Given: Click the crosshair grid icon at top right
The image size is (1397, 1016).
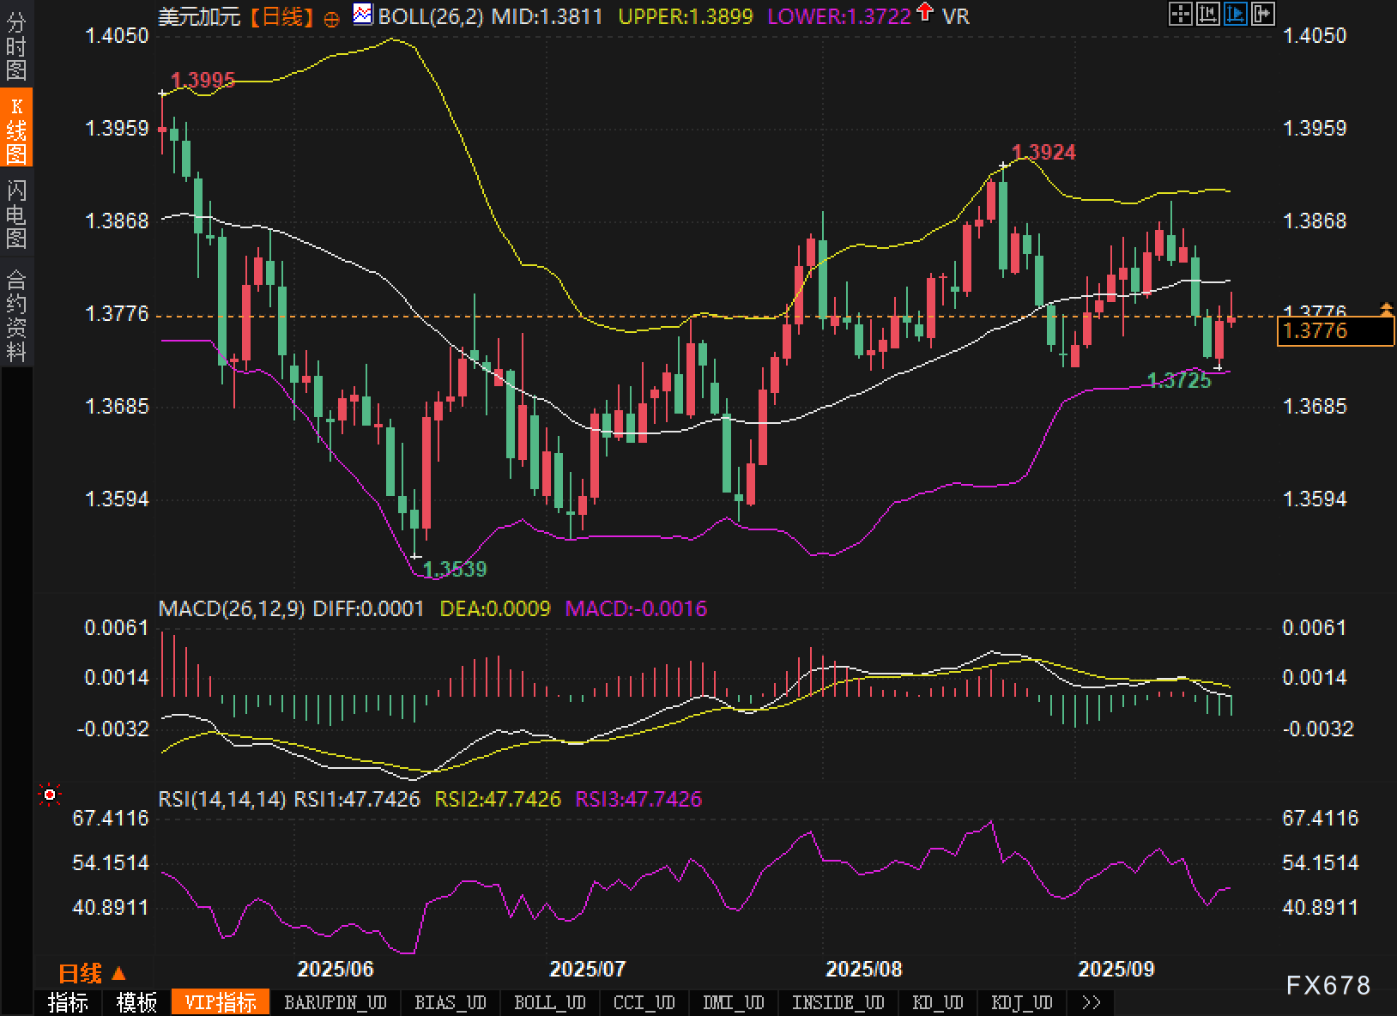Looking at the screenshot, I should pos(1181,14).
